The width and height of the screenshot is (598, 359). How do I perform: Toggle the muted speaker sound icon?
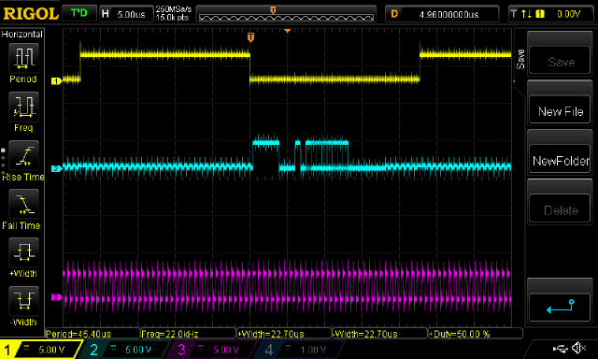click(x=579, y=348)
